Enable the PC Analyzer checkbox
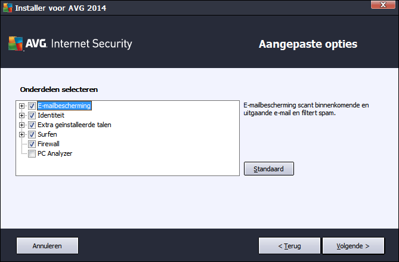Image resolution: width=399 pixels, height=262 pixels. (x=32, y=153)
